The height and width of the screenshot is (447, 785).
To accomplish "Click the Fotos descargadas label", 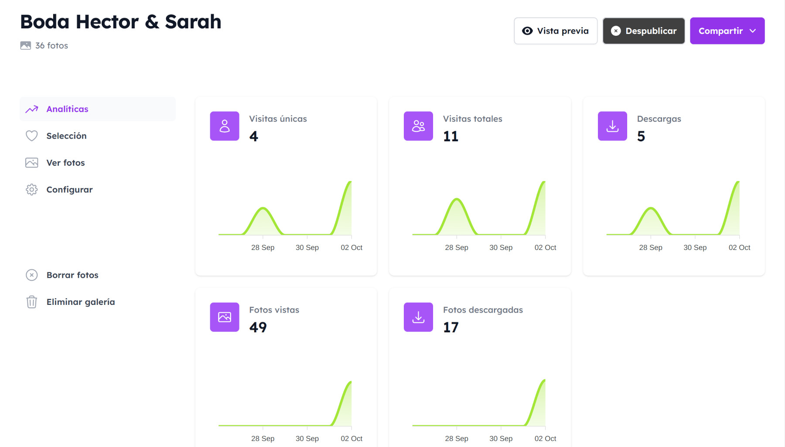I will [x=483, y=310].
